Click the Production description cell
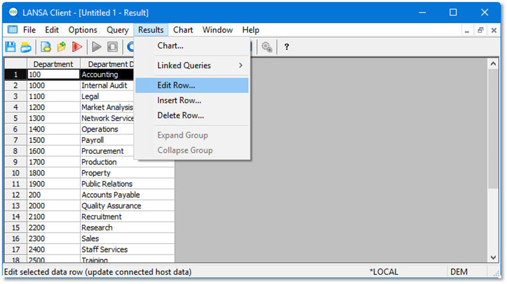507x284 pixels. click(x=128, y=162)
